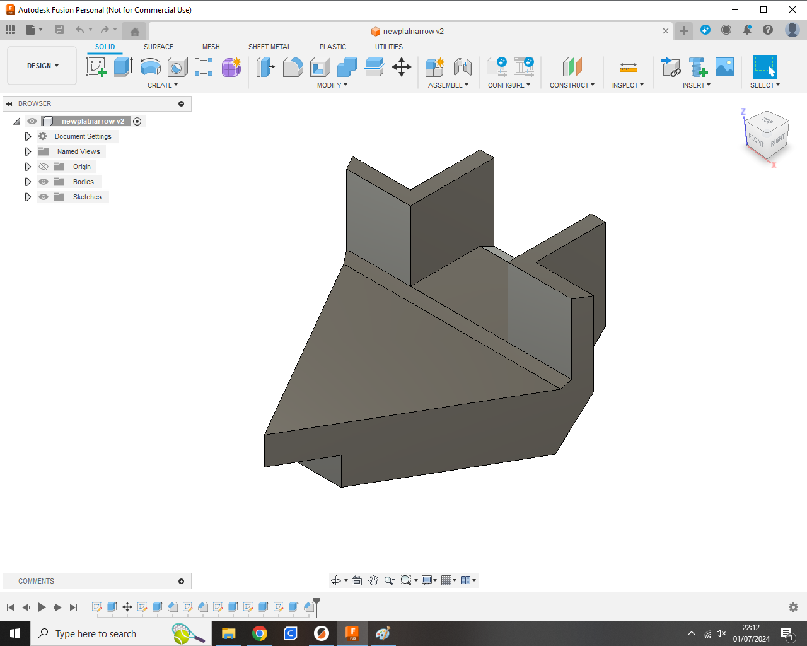
Task: Select the Press Pull tool
Action: coord(265,67)
